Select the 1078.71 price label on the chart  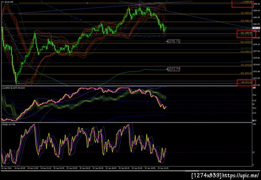[174, 41]
